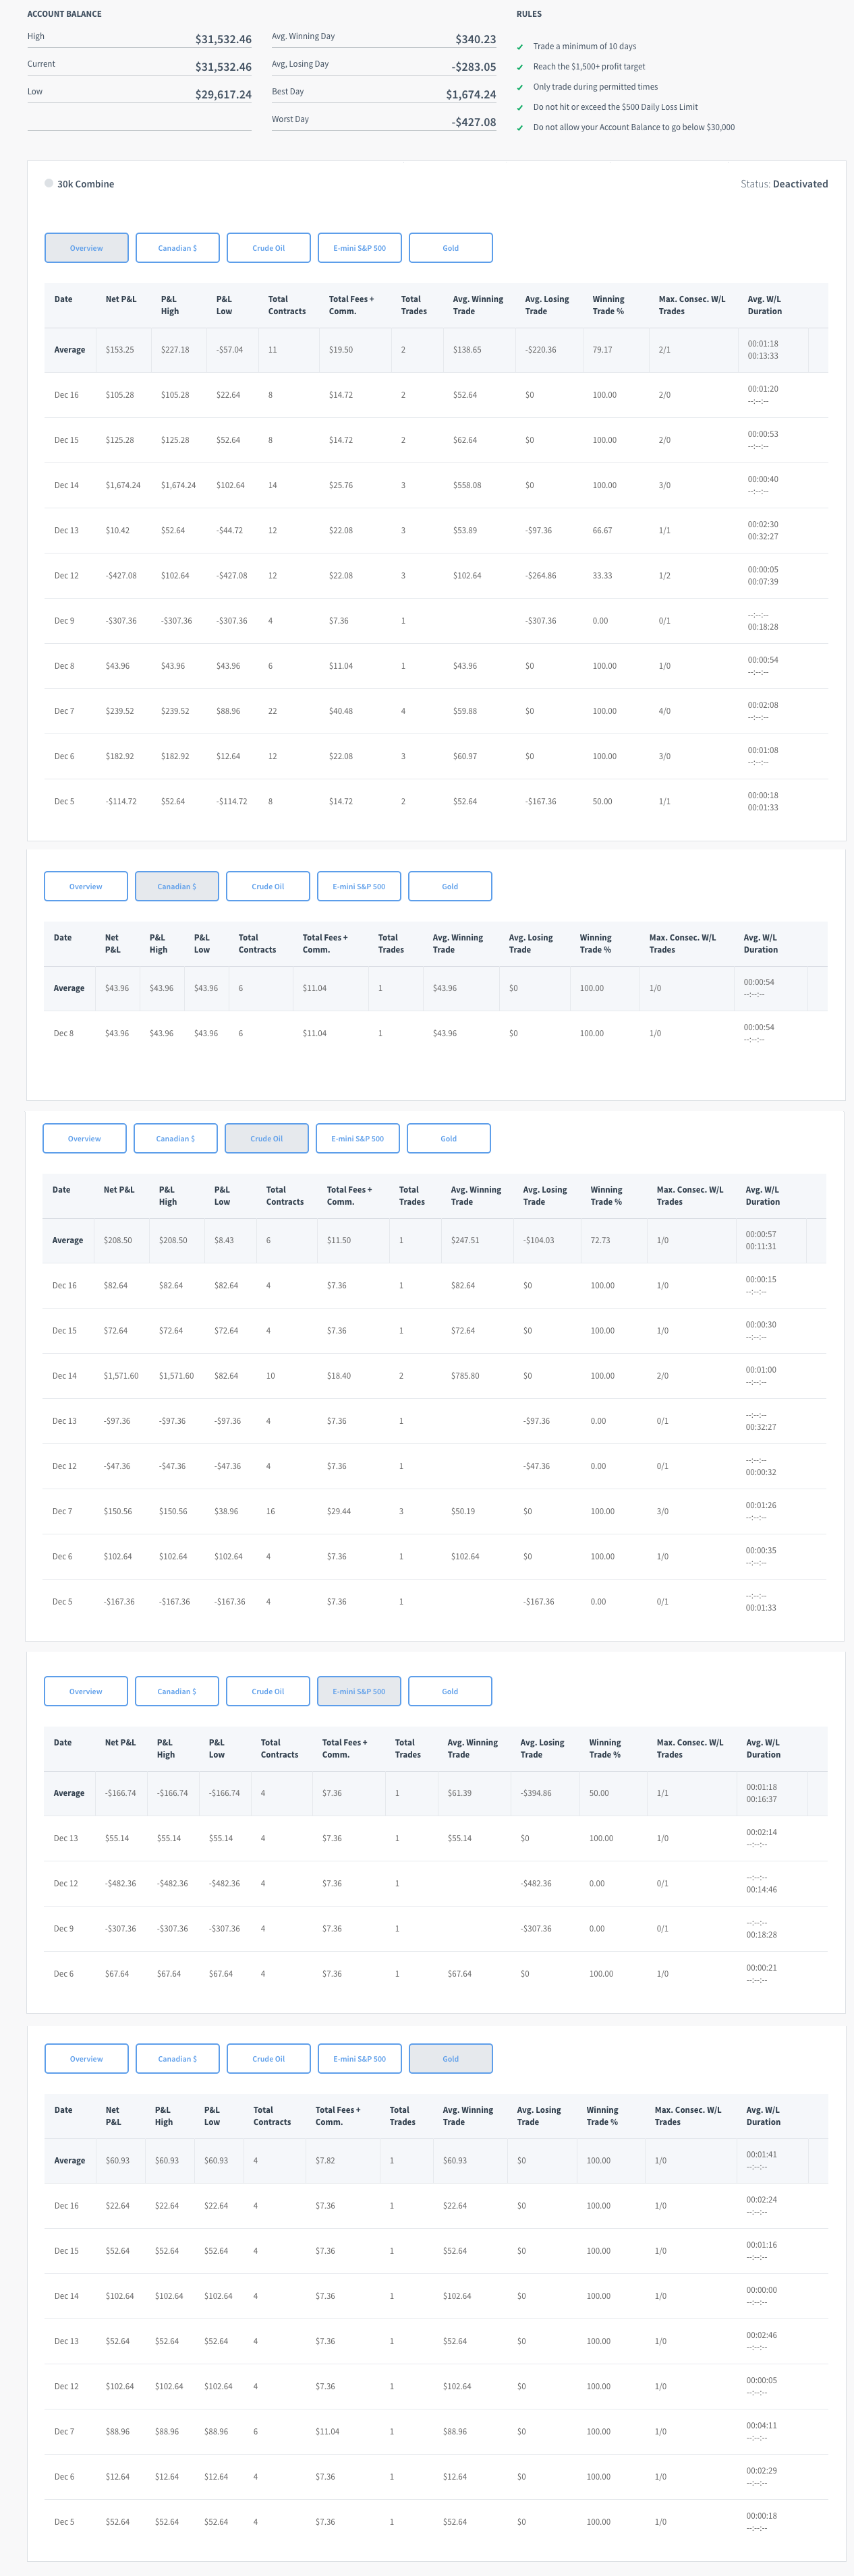Click the '30k Combine' title
The height and width of the screenshot is (2576, 854).
85,184
